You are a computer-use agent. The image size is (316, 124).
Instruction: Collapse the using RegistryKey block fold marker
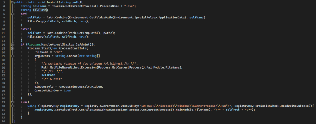12,106
